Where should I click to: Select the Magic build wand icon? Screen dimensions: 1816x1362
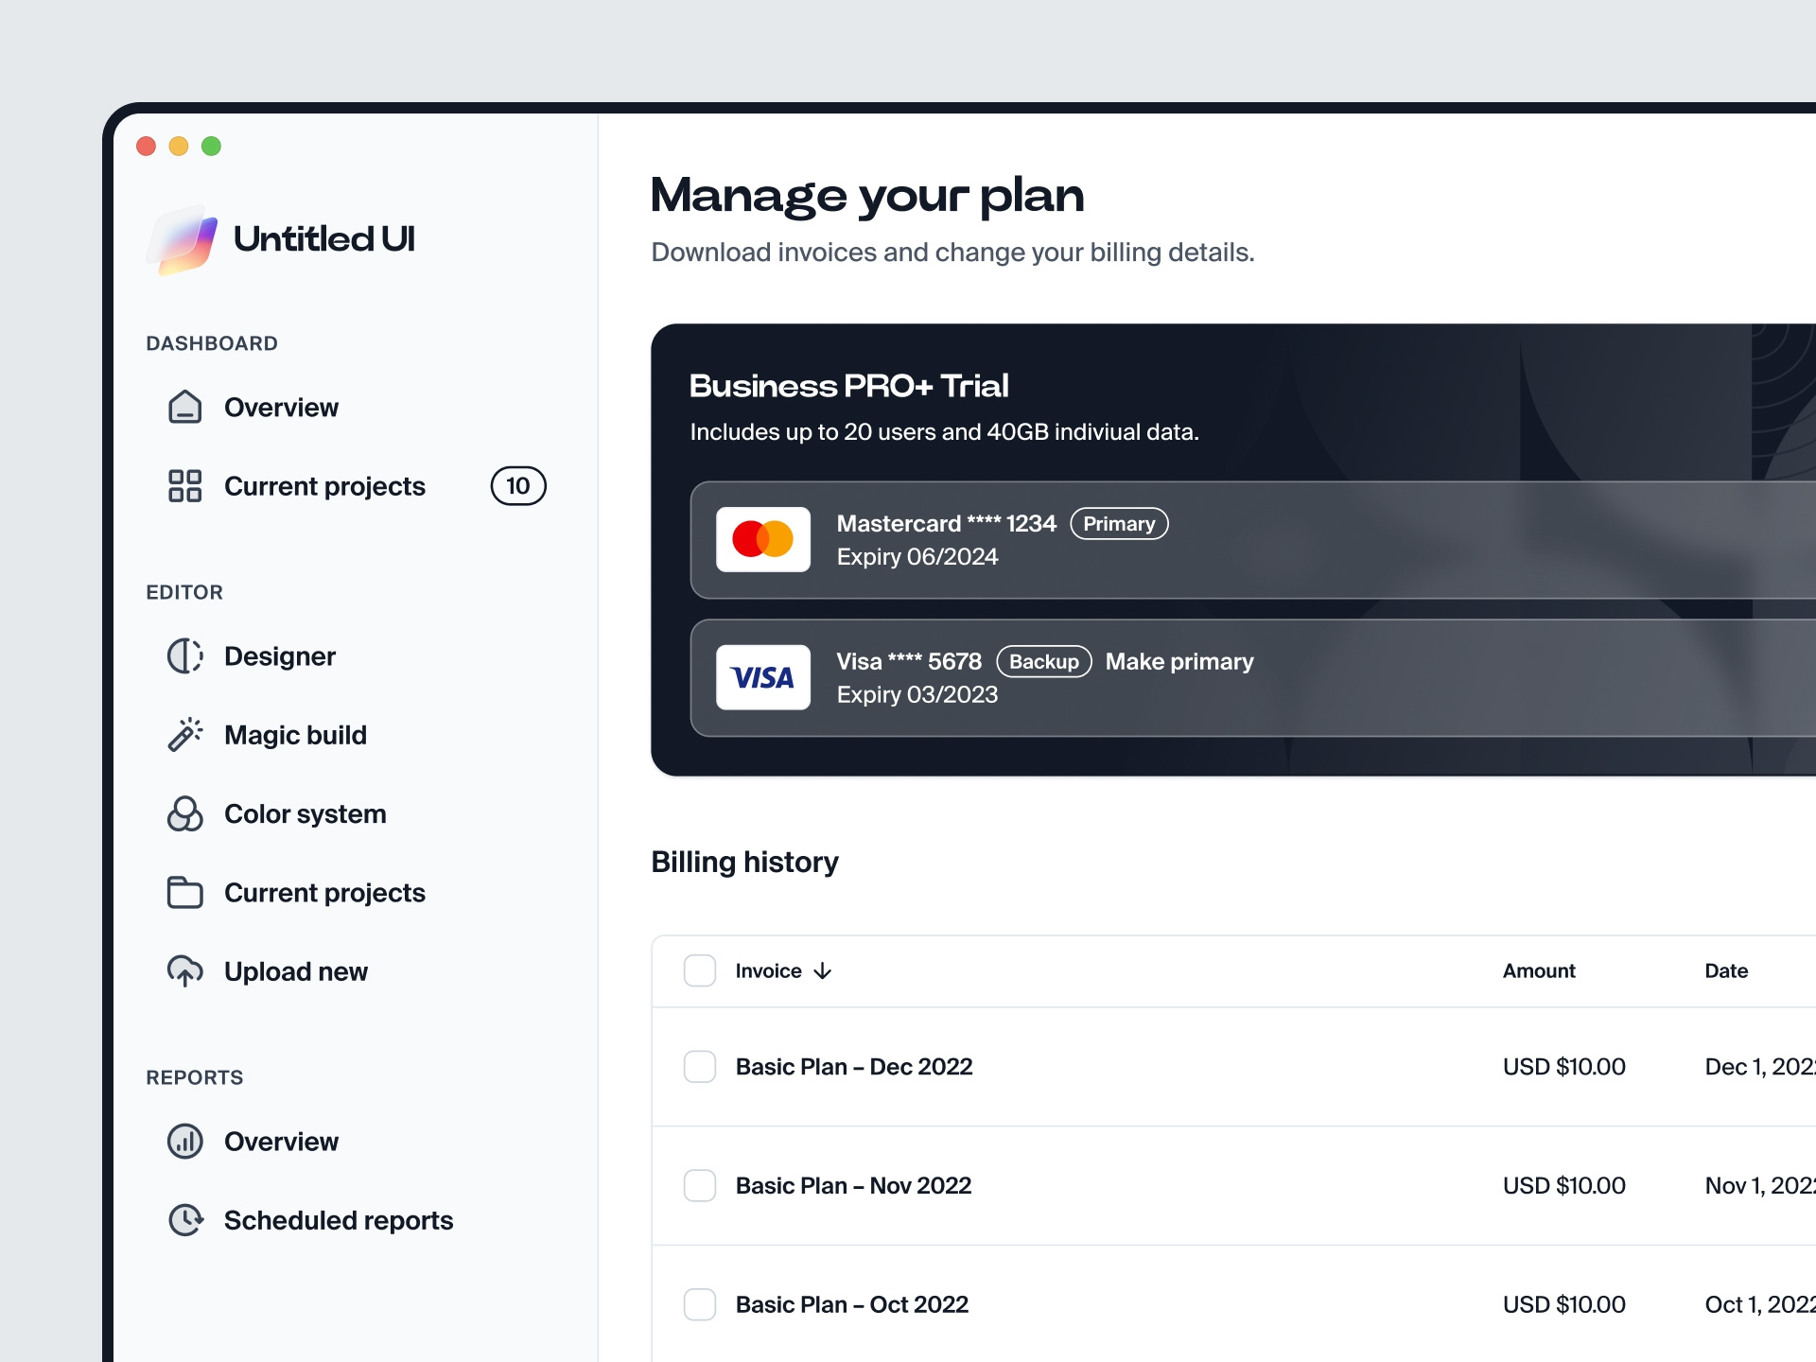pyautogui.click(x=184, y=735)
